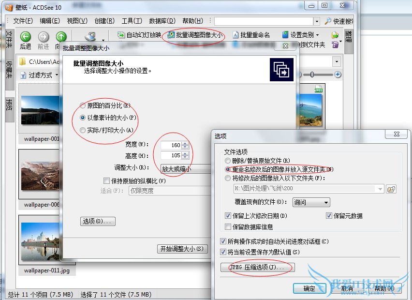
Task: Open the filter by (过滤方式) dropdown arrow
Action: [x=57, y=75]
